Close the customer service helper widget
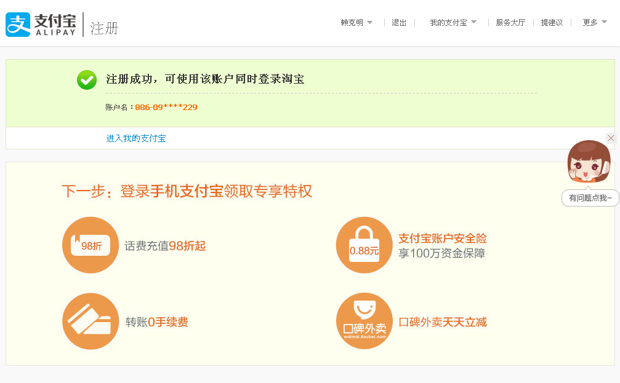Image resolution: width=620 pixels, height=383 pixels. [611, 138]
